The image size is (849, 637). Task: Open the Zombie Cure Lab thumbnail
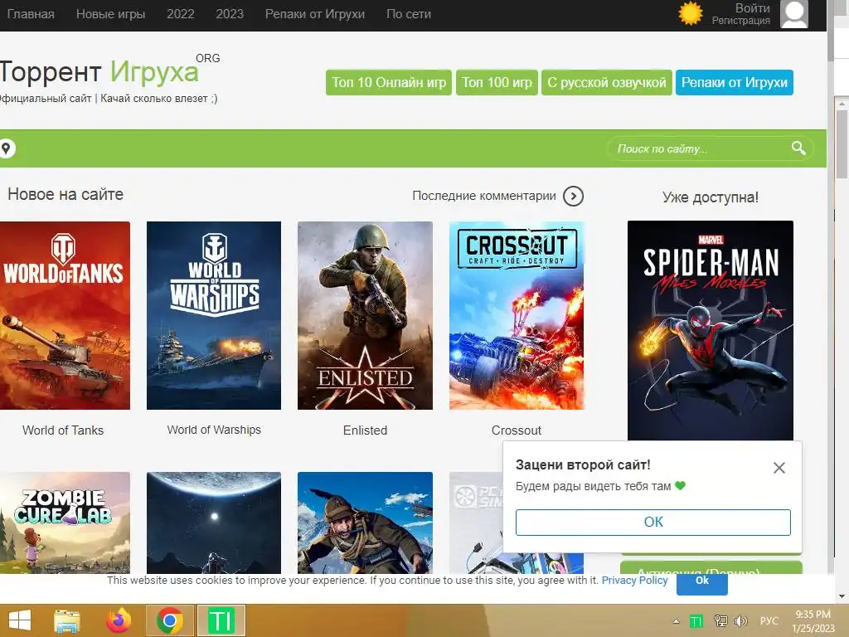[65, 523]
